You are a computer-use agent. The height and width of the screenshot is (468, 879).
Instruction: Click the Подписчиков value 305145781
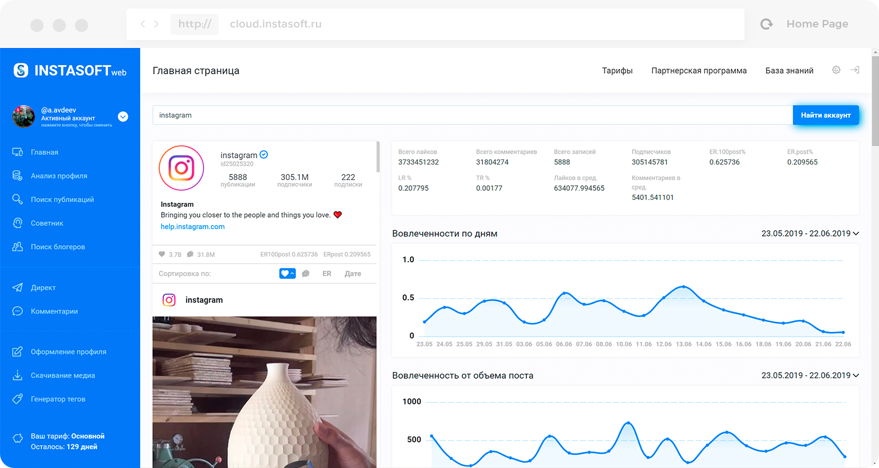[x=650, y=162]
